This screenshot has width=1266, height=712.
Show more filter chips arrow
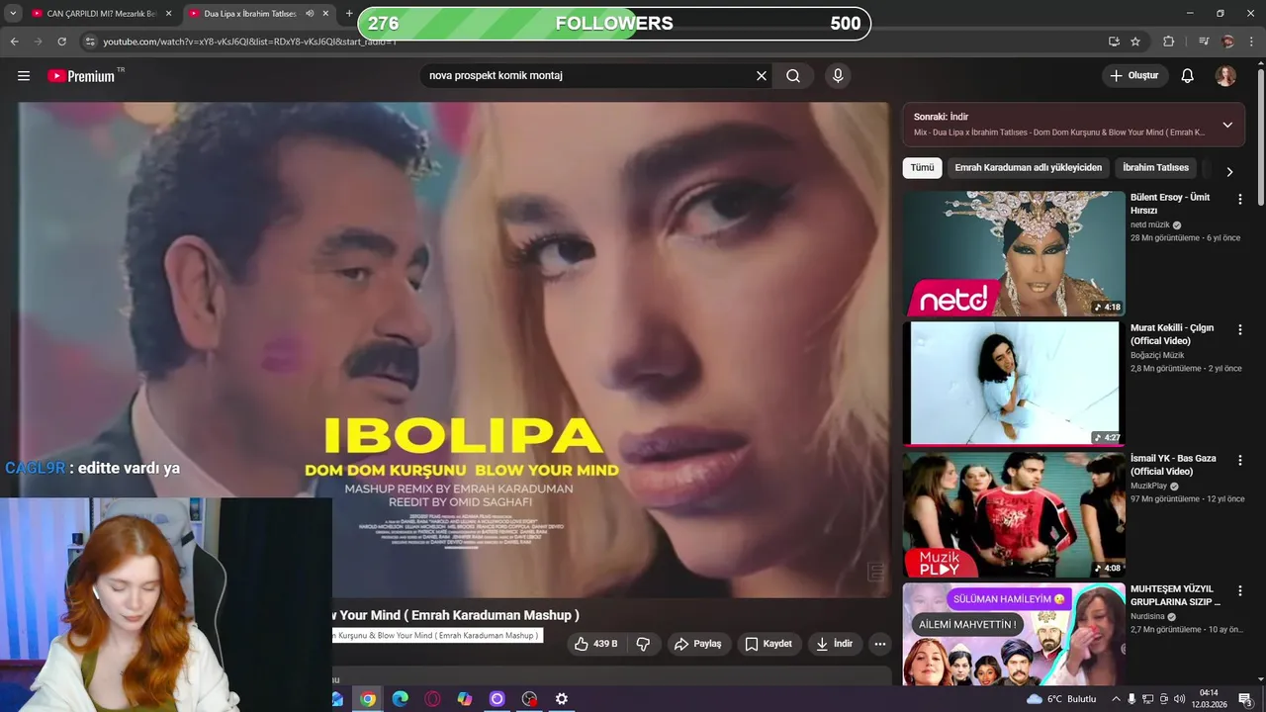1229,171
